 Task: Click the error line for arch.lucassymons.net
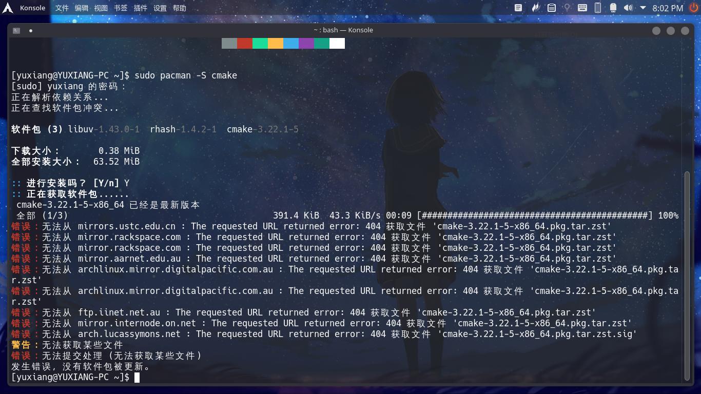(x=324, y=334)
